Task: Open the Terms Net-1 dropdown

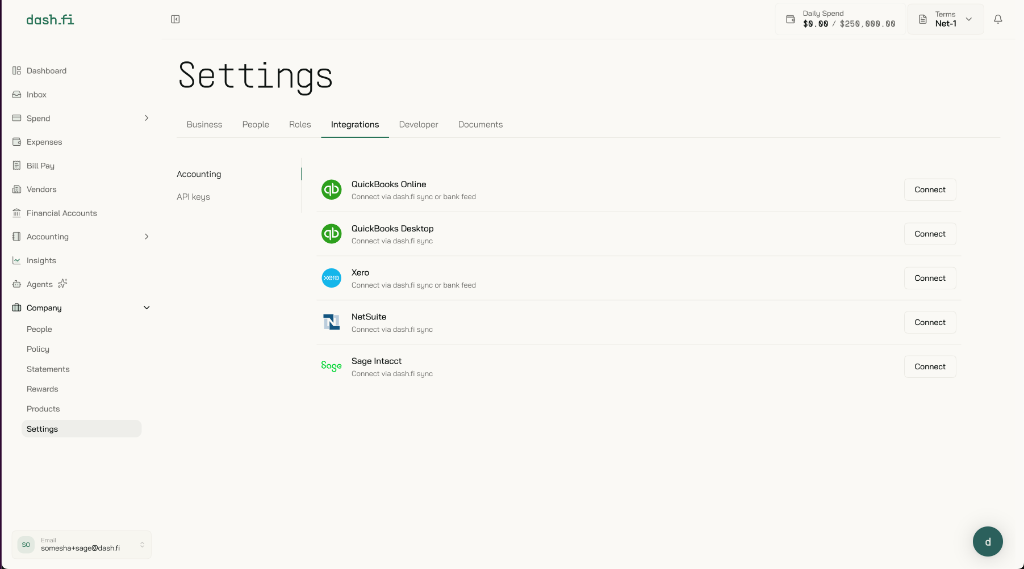Action: pos(946,19)
